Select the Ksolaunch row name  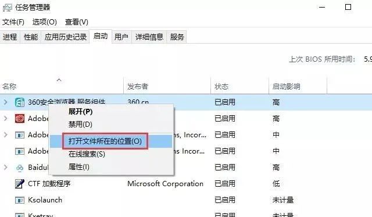(45, 200)
